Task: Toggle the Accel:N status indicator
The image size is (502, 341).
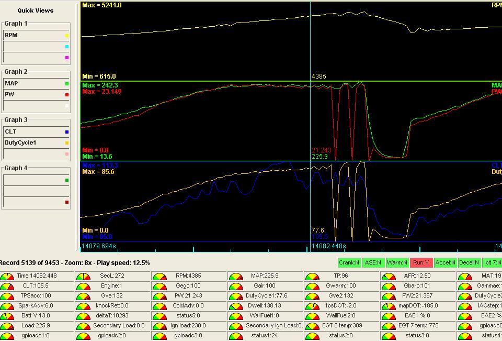Action: 444,262
